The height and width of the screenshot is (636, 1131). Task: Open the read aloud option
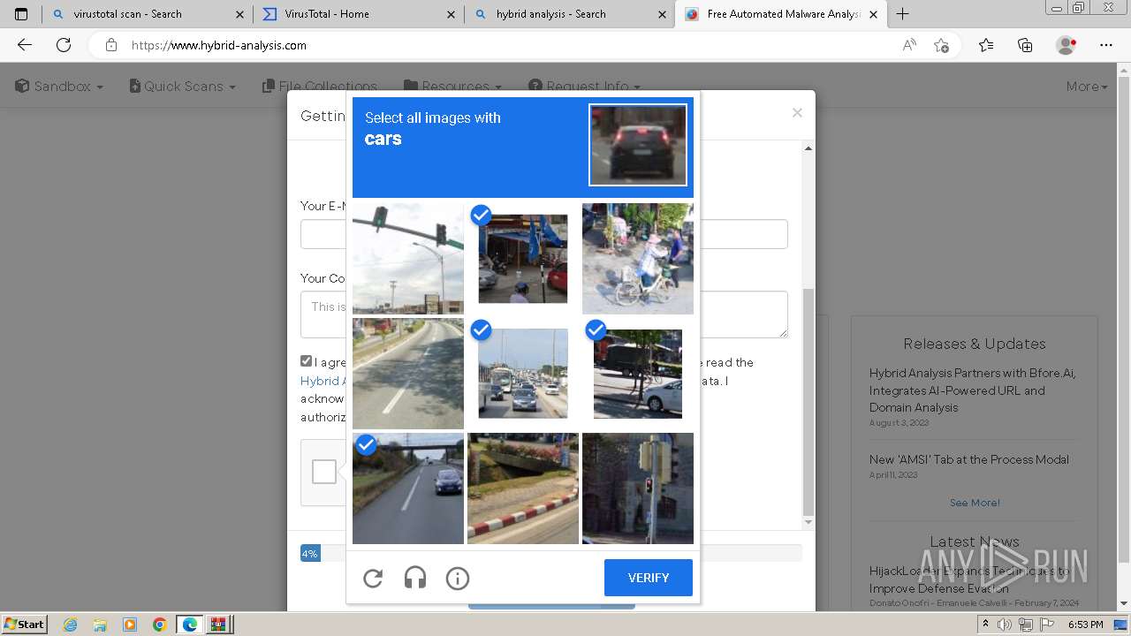(909, 45)
